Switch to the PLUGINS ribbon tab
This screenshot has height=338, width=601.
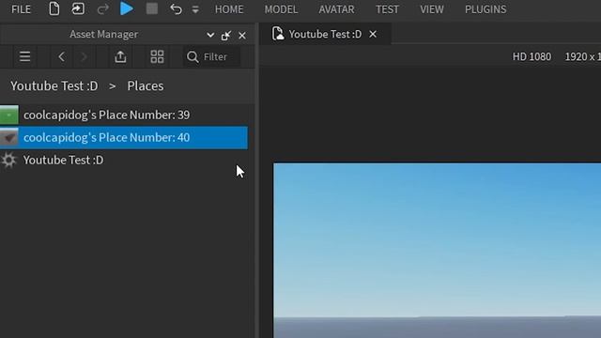(485, 9)
